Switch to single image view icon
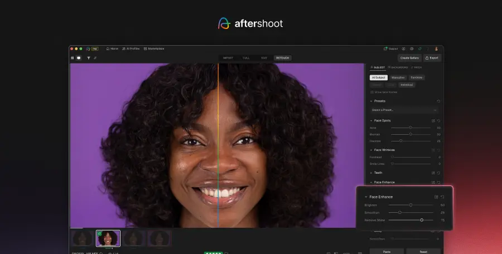 (x=79, y=58)
